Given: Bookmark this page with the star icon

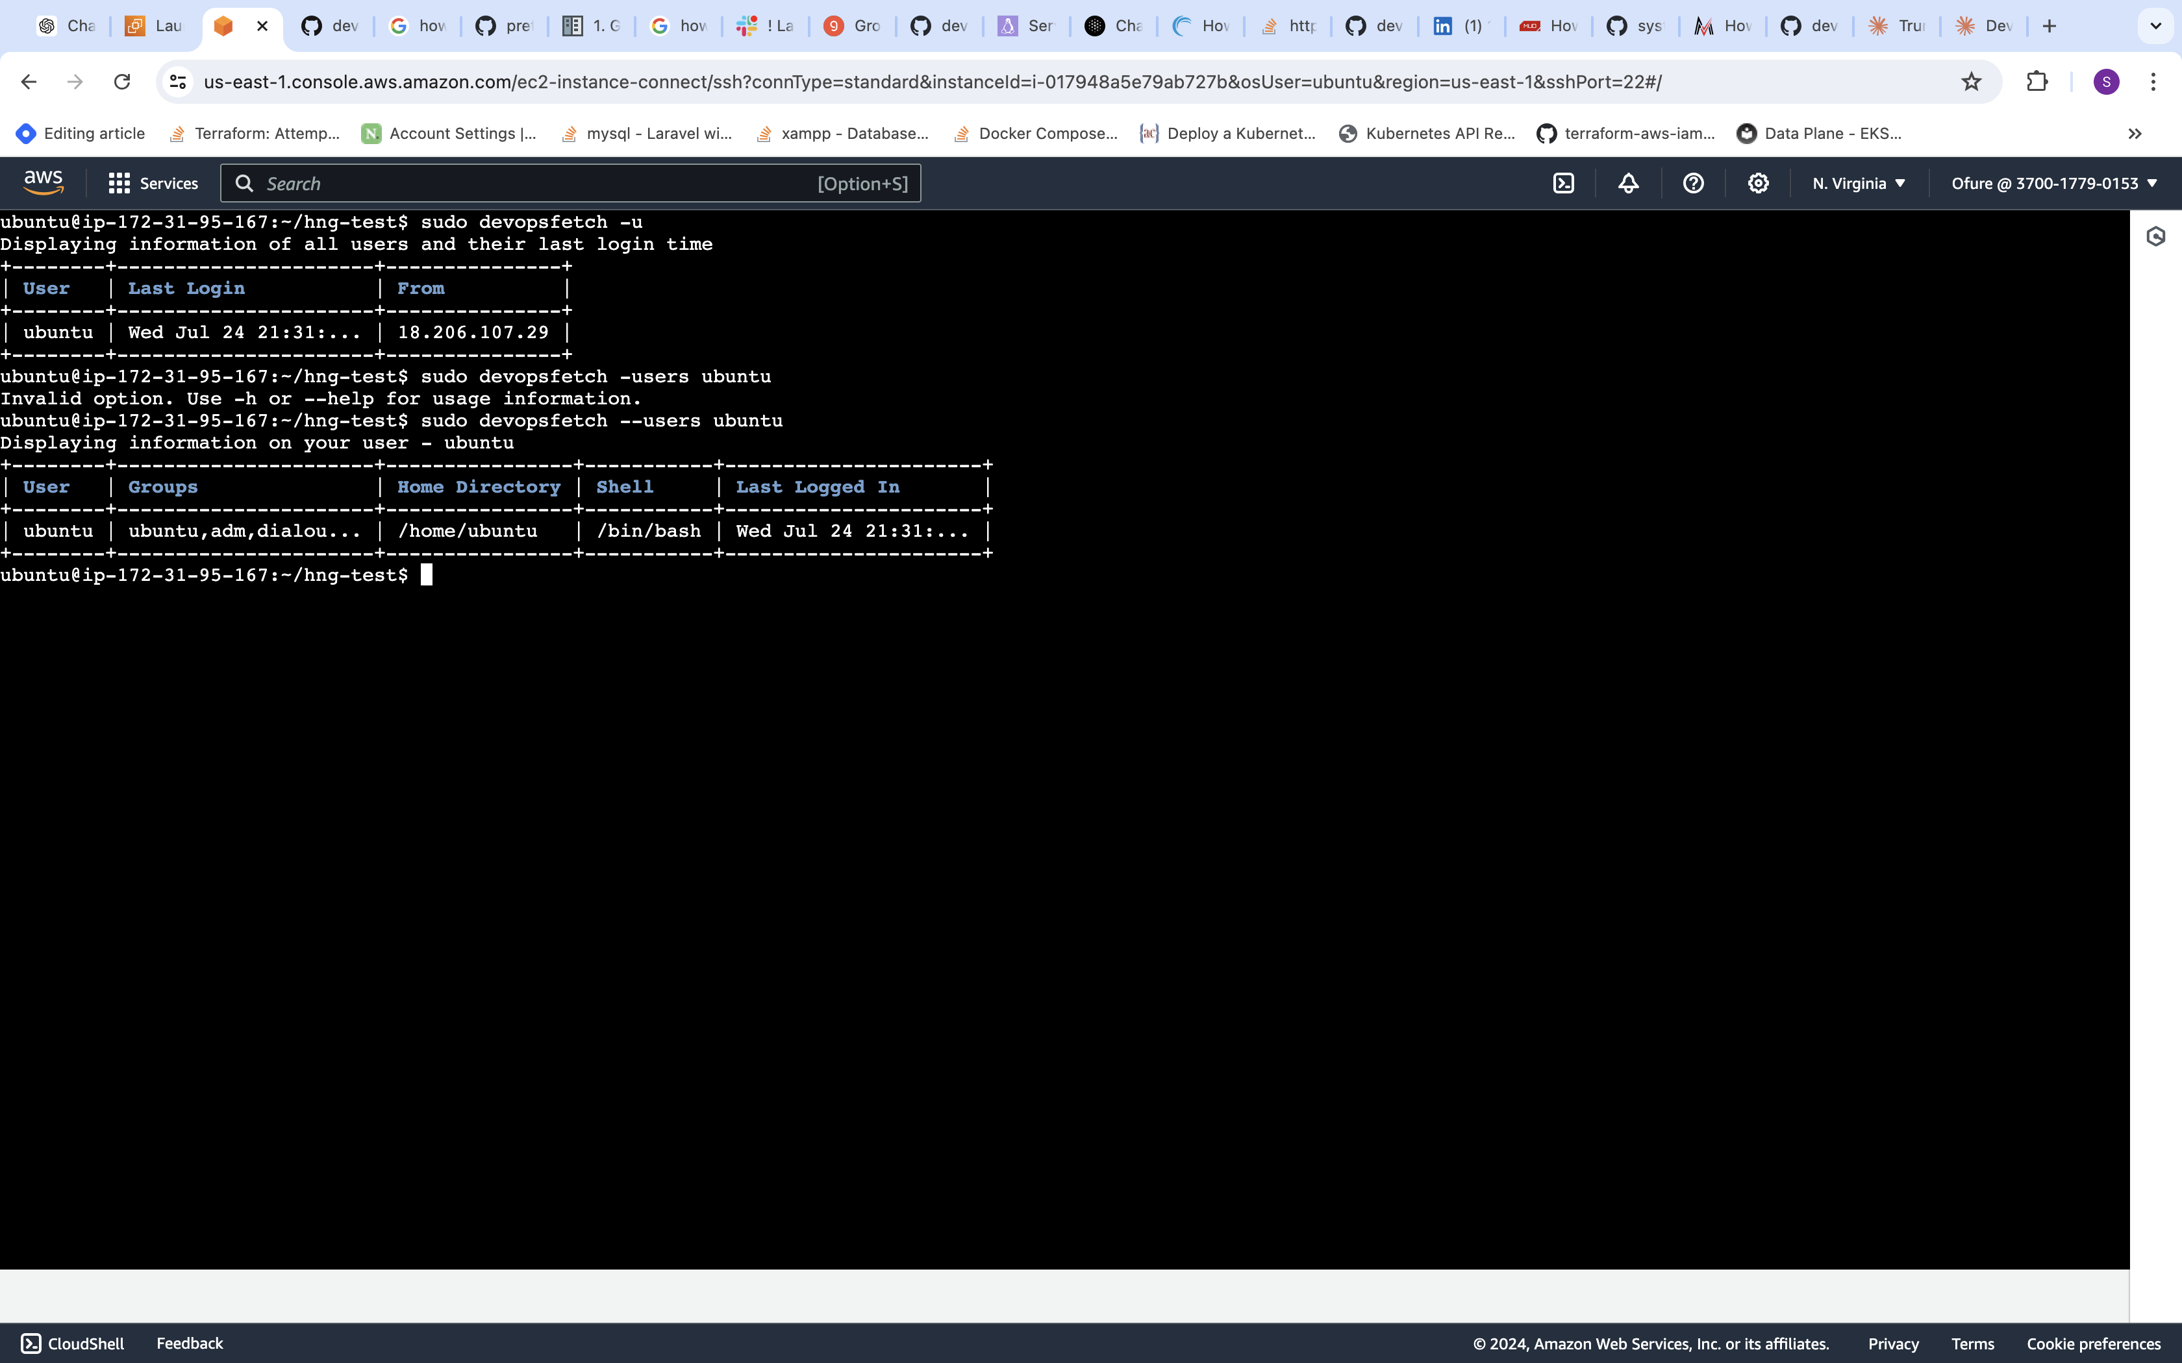Looking at the screenshot, I should coord(1971,82).
